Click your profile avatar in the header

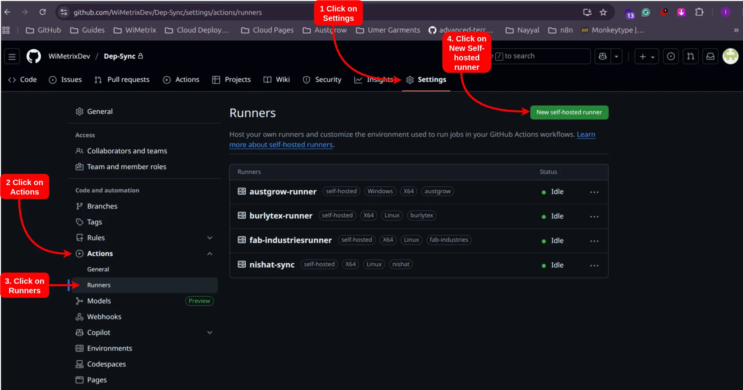click(730, 56)
